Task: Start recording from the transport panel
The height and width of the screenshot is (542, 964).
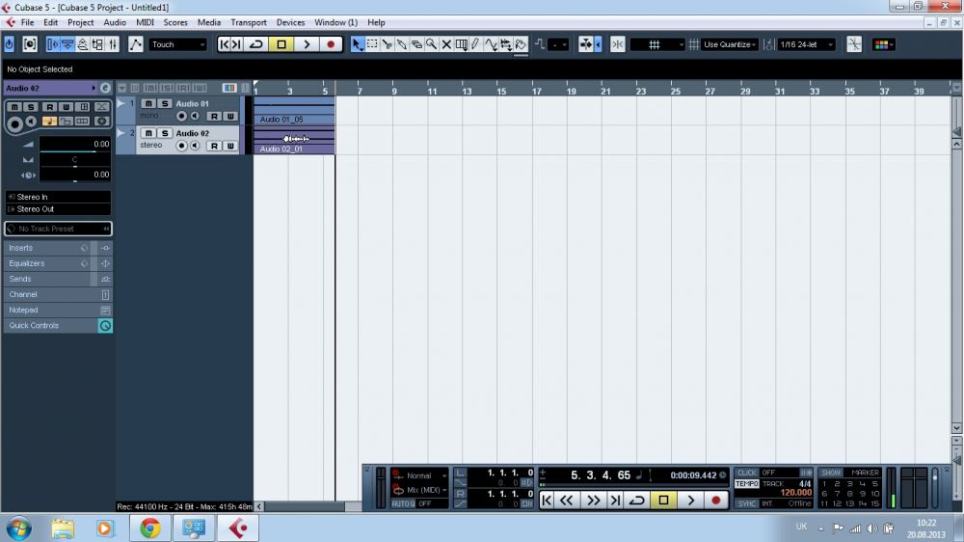Action: tap(715, 501)
